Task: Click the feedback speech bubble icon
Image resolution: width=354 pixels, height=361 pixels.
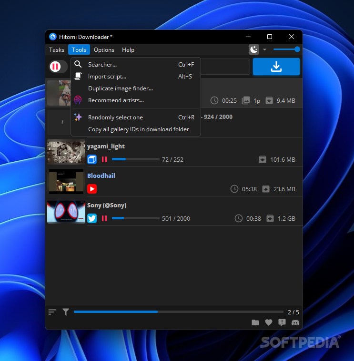Action: 282,322
